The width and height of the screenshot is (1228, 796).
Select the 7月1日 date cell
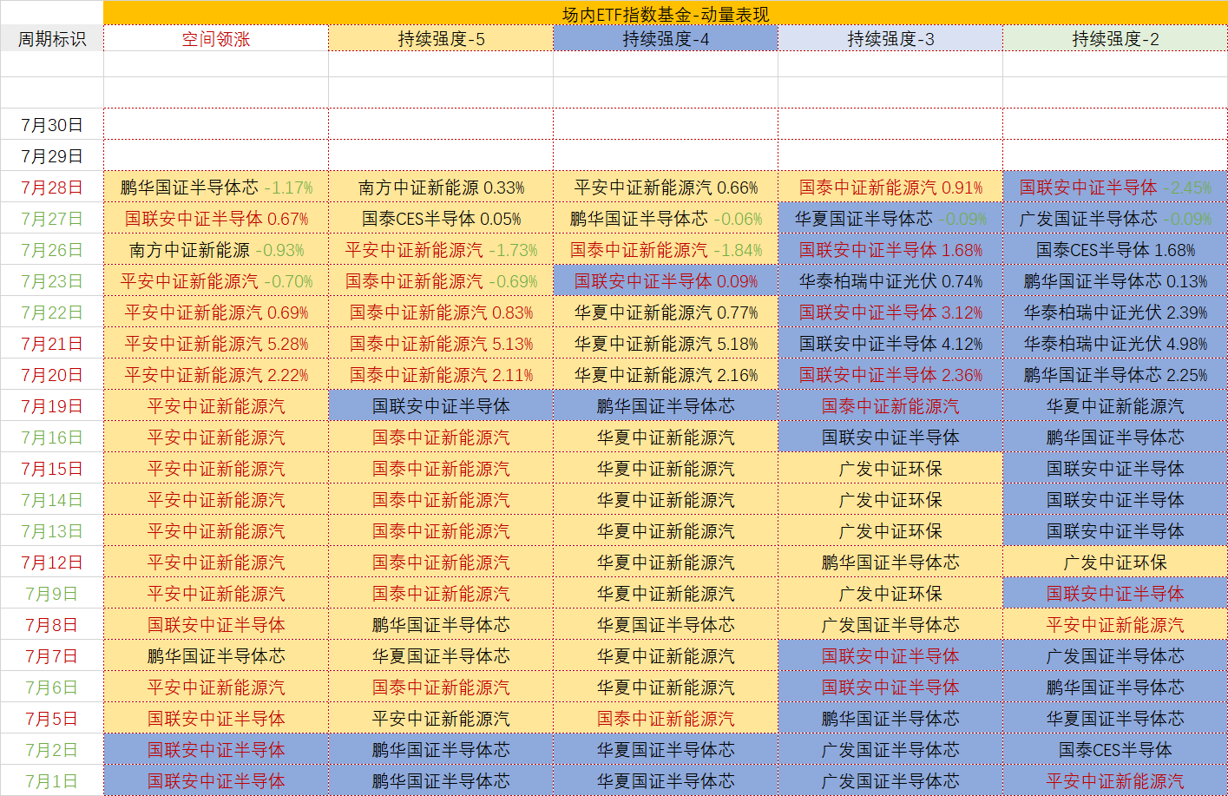pyautogui.click(x=52, y=781)
